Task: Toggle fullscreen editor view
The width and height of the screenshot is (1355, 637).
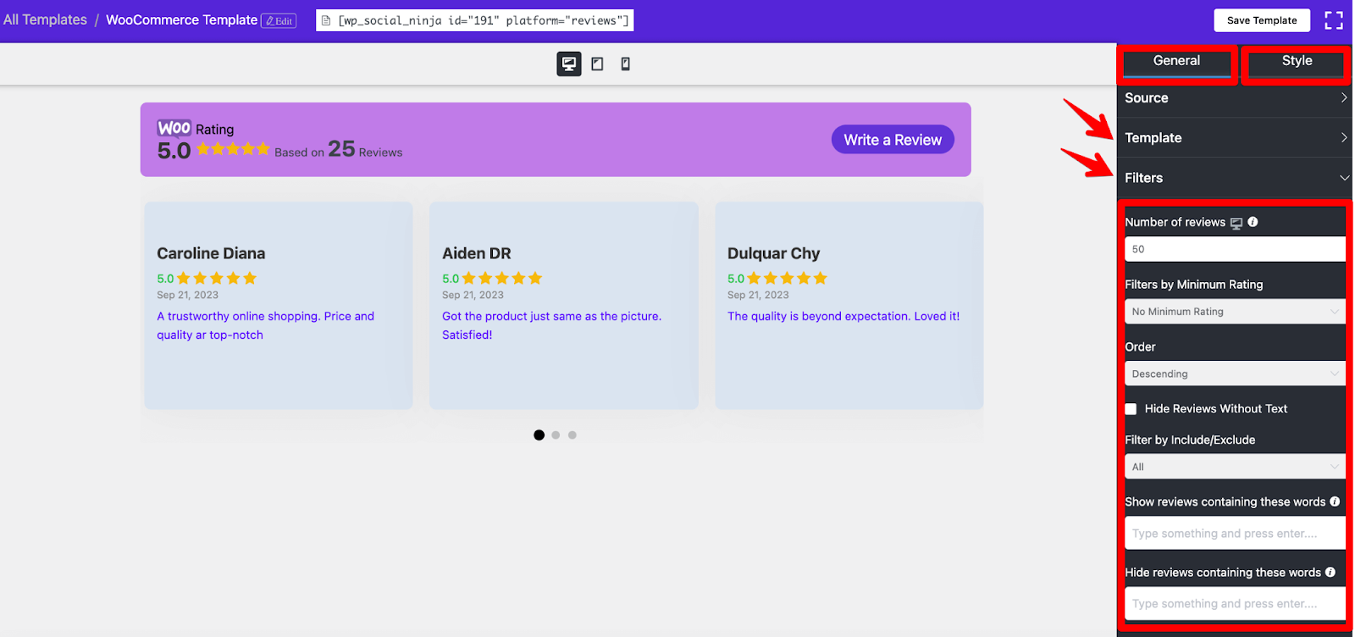Action: (x=1334, y=20)
